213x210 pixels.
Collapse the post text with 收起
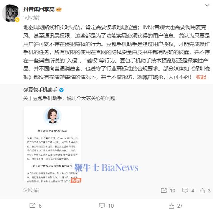pos(201,77)
